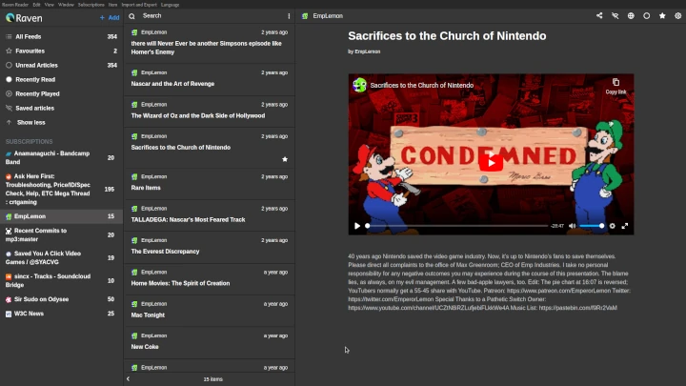
Task: Select All Feeds in sidebar
Action: click(61, 37)
